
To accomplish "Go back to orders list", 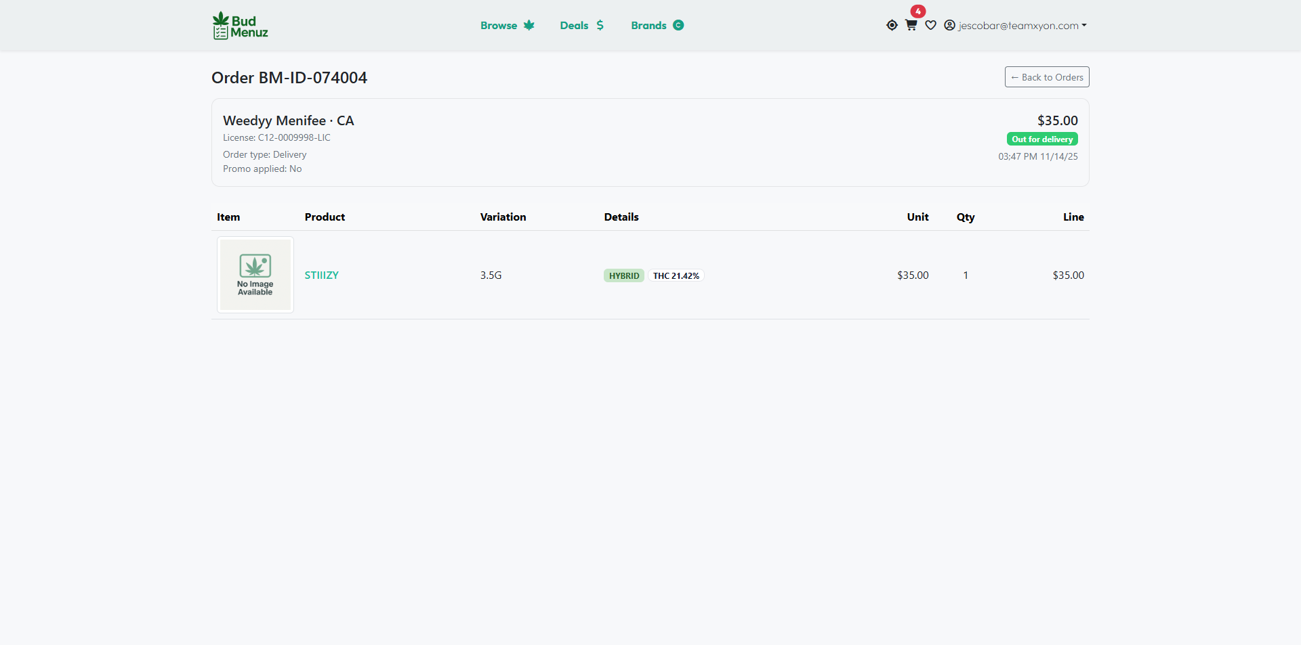I will tap(1046, 76).
